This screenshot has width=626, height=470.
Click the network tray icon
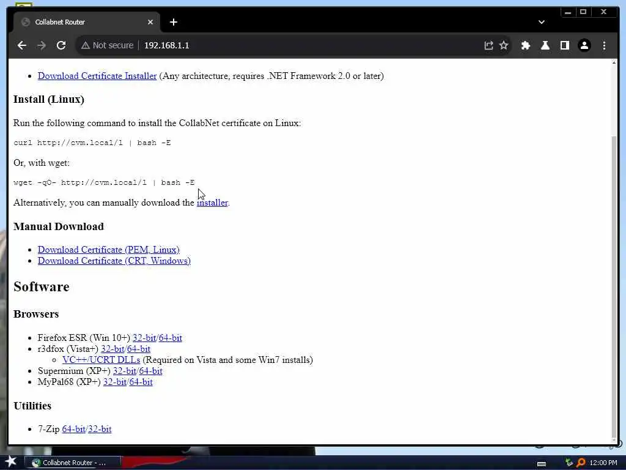pyautogui.click(x=569, y=463)
